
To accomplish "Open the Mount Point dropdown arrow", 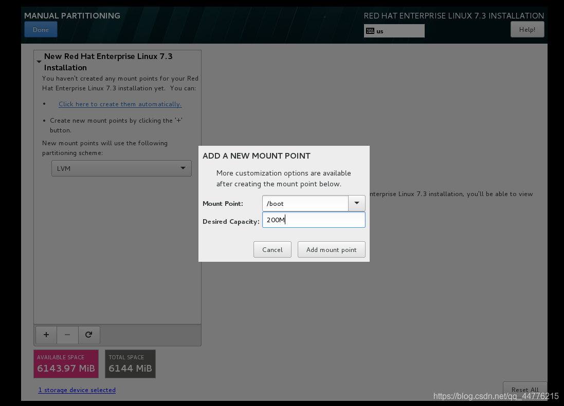I will (356, 203).
